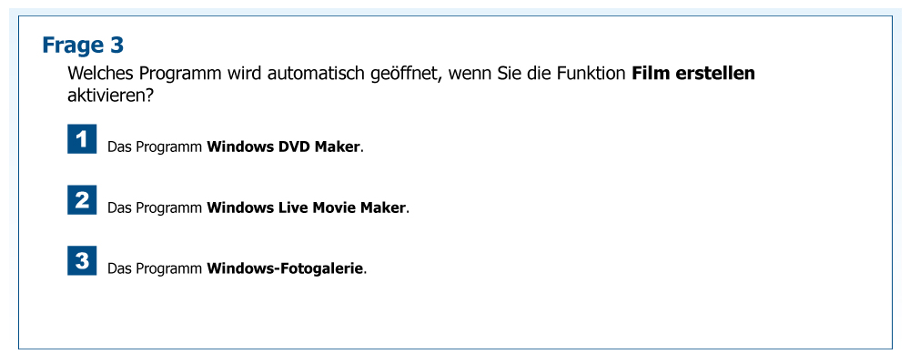Click the 'Frage 3' heading

[83, 45]
